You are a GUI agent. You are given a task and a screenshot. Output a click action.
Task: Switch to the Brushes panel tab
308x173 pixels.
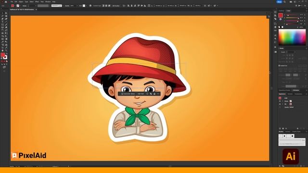[x=281, y=132]
